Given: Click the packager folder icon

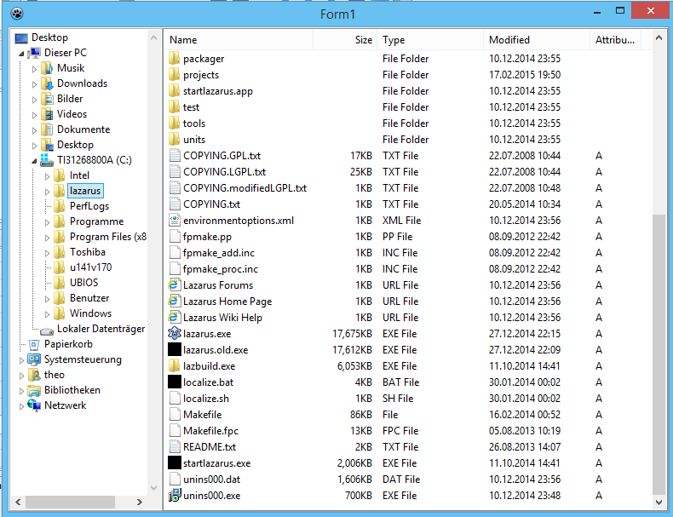Looking at the screenshot, I should pyautogui.click(x=175, y=59).
